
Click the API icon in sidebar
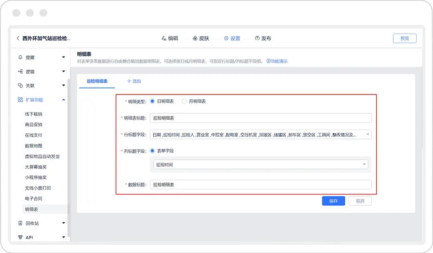[20, 237]
